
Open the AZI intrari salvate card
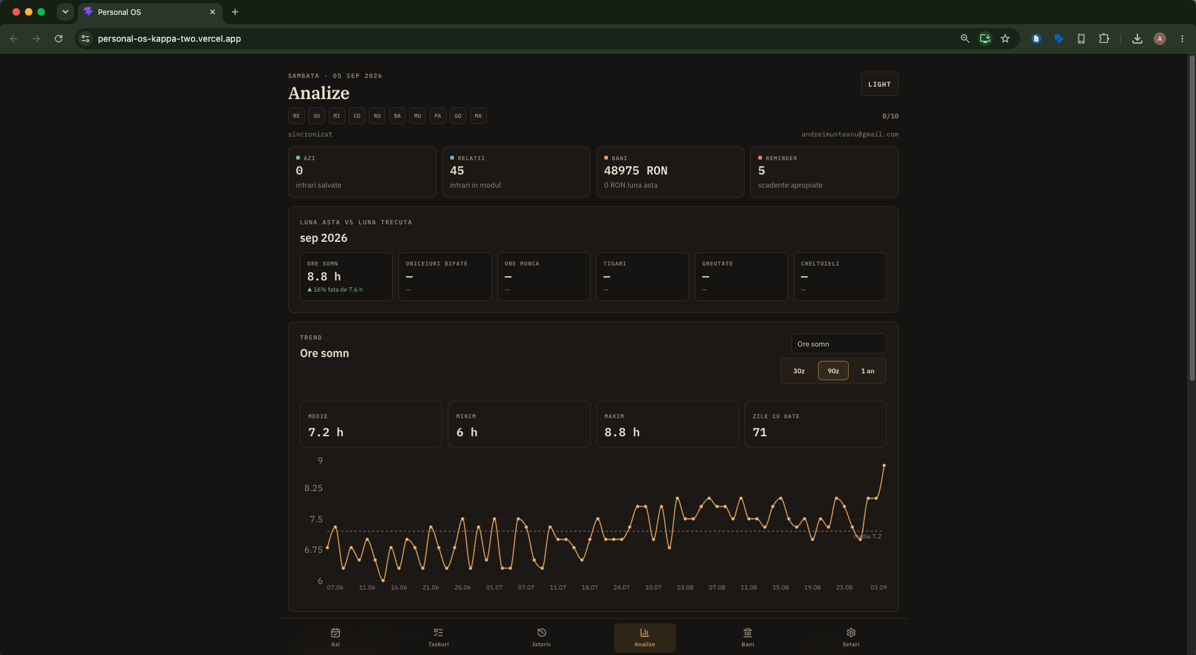click(362, 172)
